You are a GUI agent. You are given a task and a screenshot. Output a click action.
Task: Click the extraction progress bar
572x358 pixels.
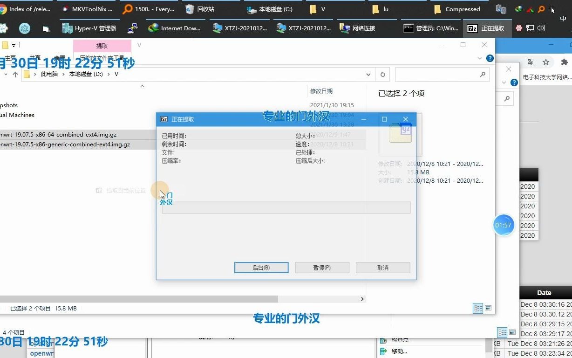(x=286, y=207)
